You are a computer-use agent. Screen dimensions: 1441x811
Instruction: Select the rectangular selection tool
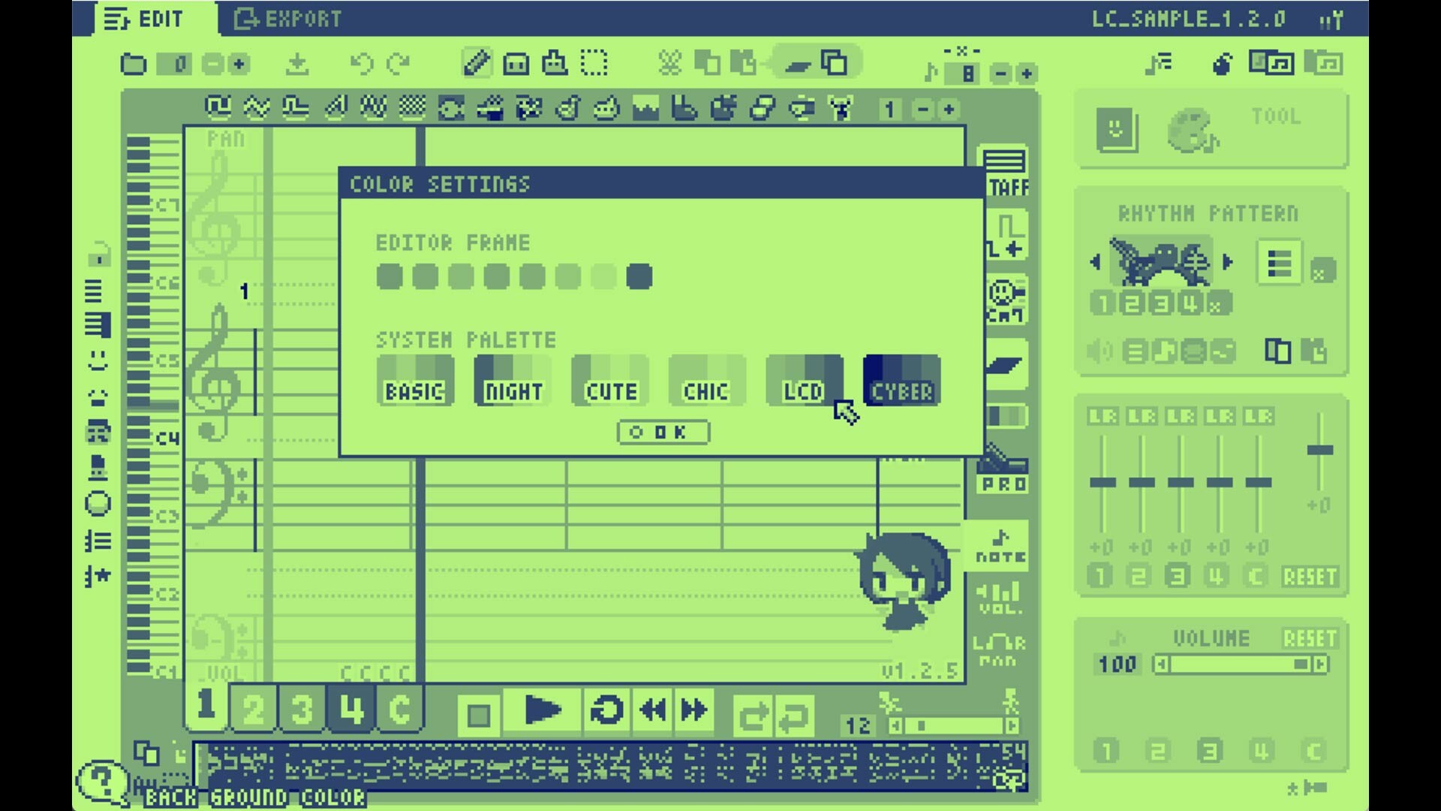593,64
